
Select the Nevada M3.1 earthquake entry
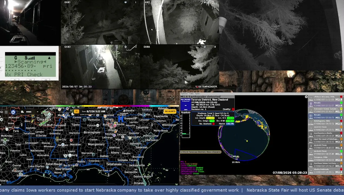[x=325, y=116]
